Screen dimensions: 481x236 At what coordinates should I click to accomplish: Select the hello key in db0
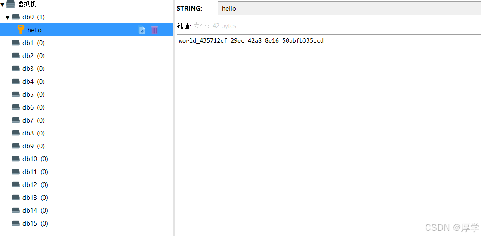(86, 30)
